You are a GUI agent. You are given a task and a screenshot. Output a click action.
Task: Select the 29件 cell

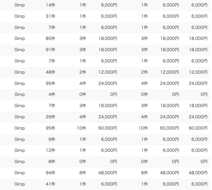click(50, 117)
